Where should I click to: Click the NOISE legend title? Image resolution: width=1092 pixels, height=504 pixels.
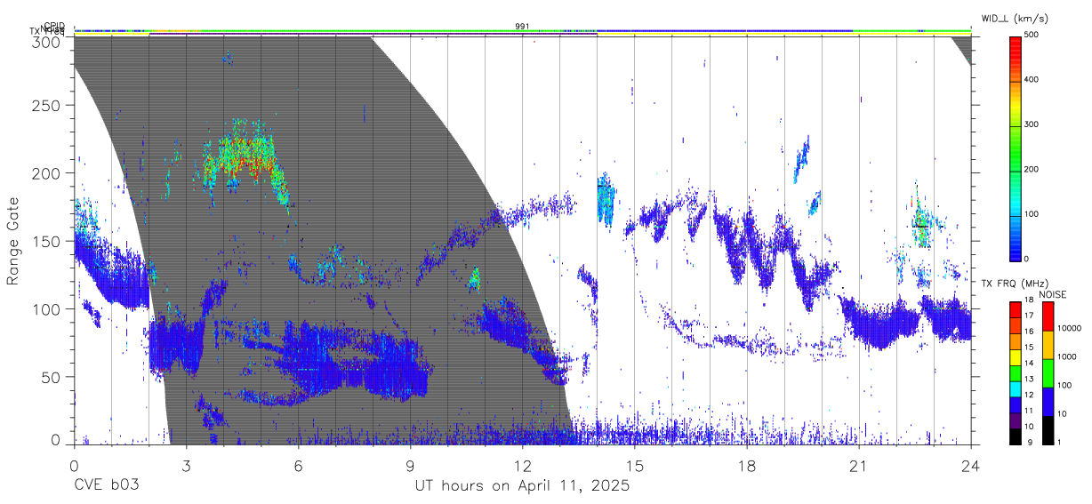pyautogui.click(x=1054, y=294)
